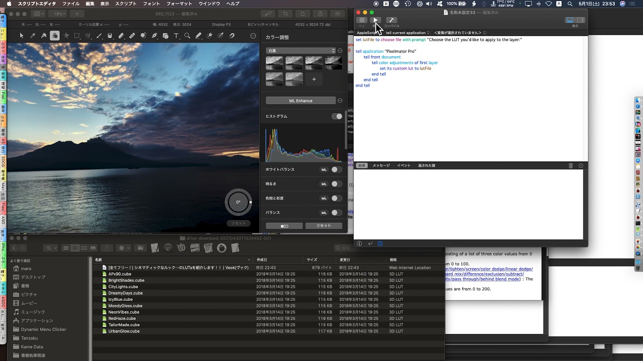643x361 pixels.
Task: Open the Crop tool in Pixelmator title bar
Action: (x=285, y=14)
